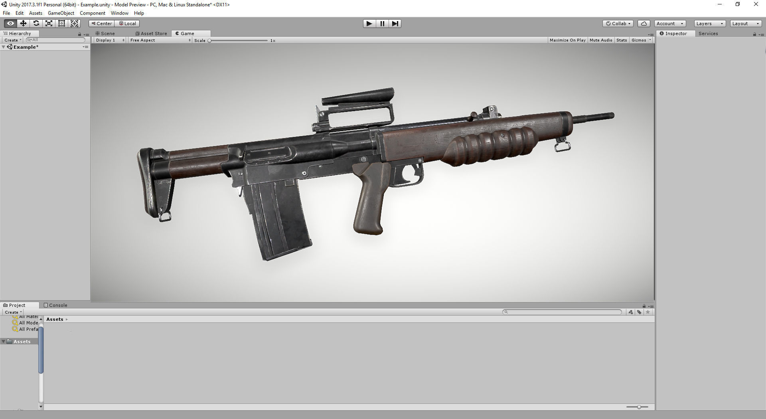Click the Unity logo in title bar

[x=4, y=4]
